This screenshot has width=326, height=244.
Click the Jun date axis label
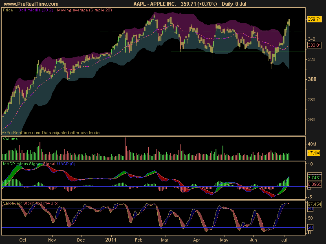[x=253, y=240]
